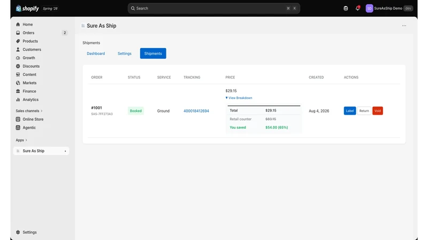Click the Online Store icon

pyautogui.click(x=18, y=119)
